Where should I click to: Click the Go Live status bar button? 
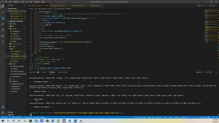click(x=185, y=117)
